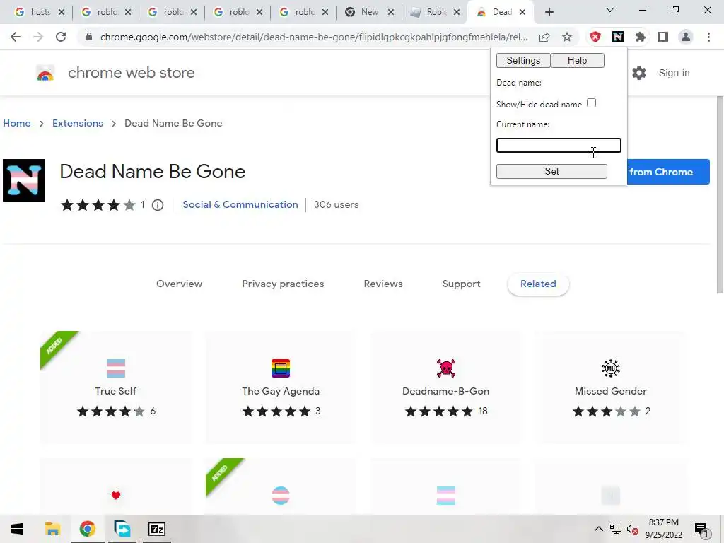Click the Dead Name Be Gone extension logo
Screen dimensions: 724x543
tap(24, 180)
